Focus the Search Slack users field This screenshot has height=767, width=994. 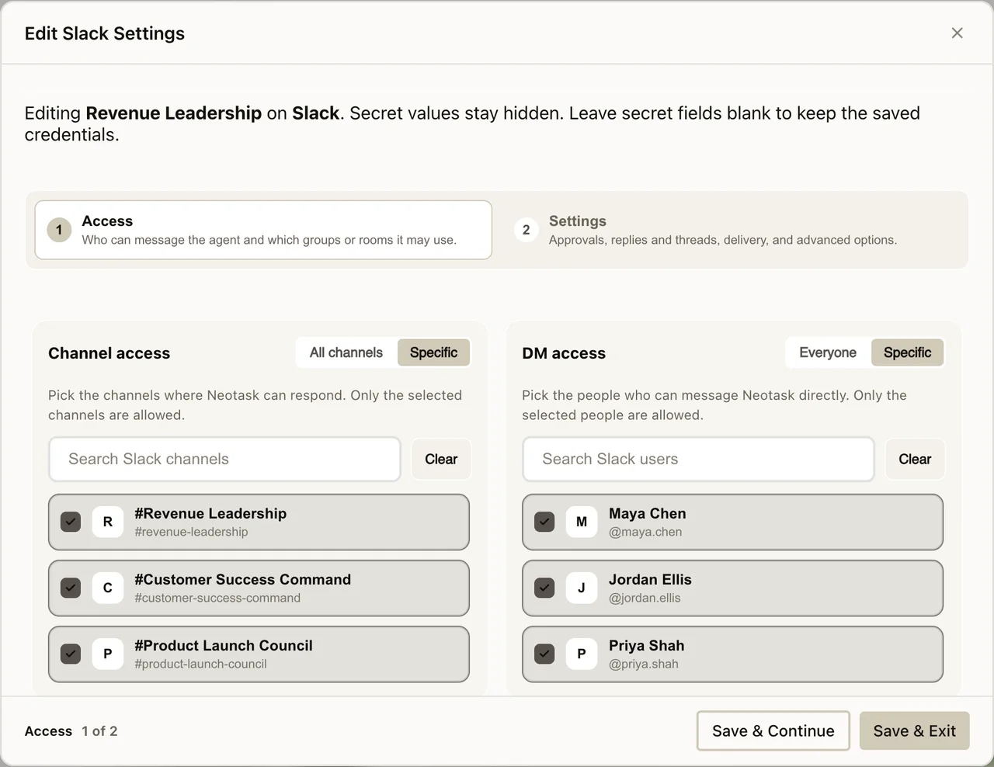tap(698, 459)
